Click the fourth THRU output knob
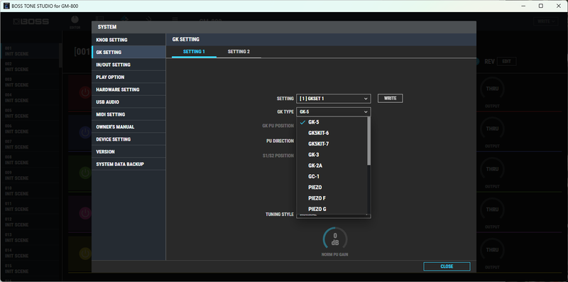Image resolution: width=568 pixels, height=282 pixels. tap(492, 210)
